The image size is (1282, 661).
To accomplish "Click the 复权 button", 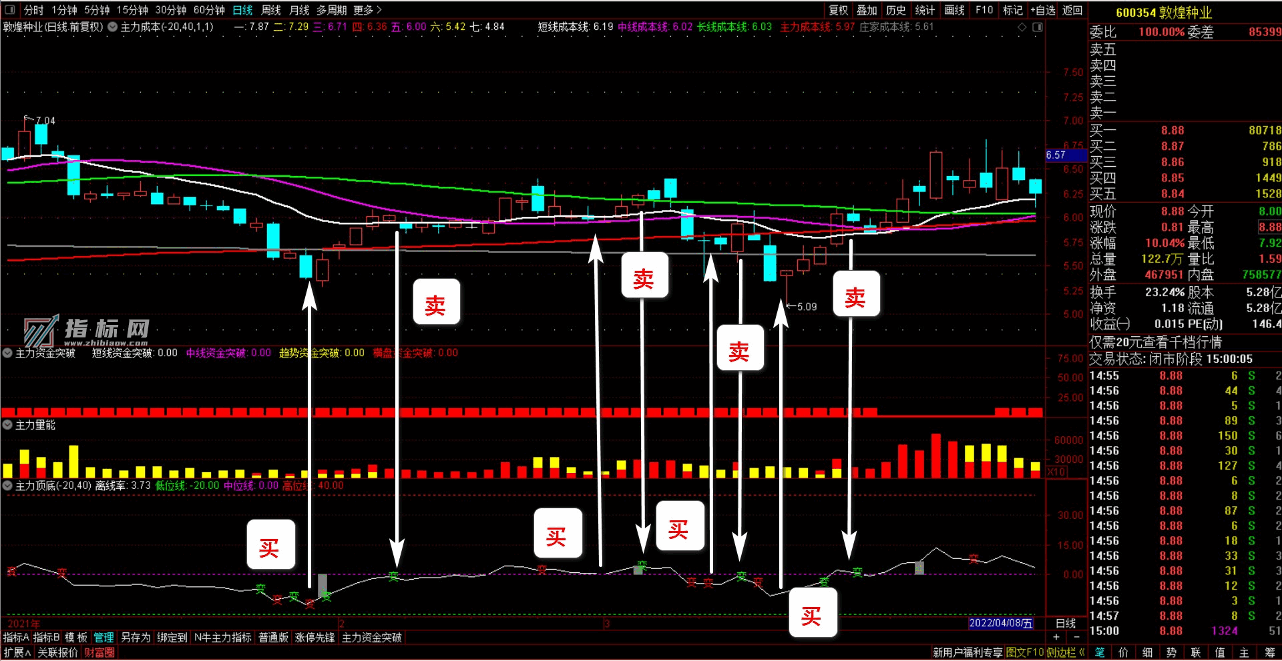I will pos(838,10).
